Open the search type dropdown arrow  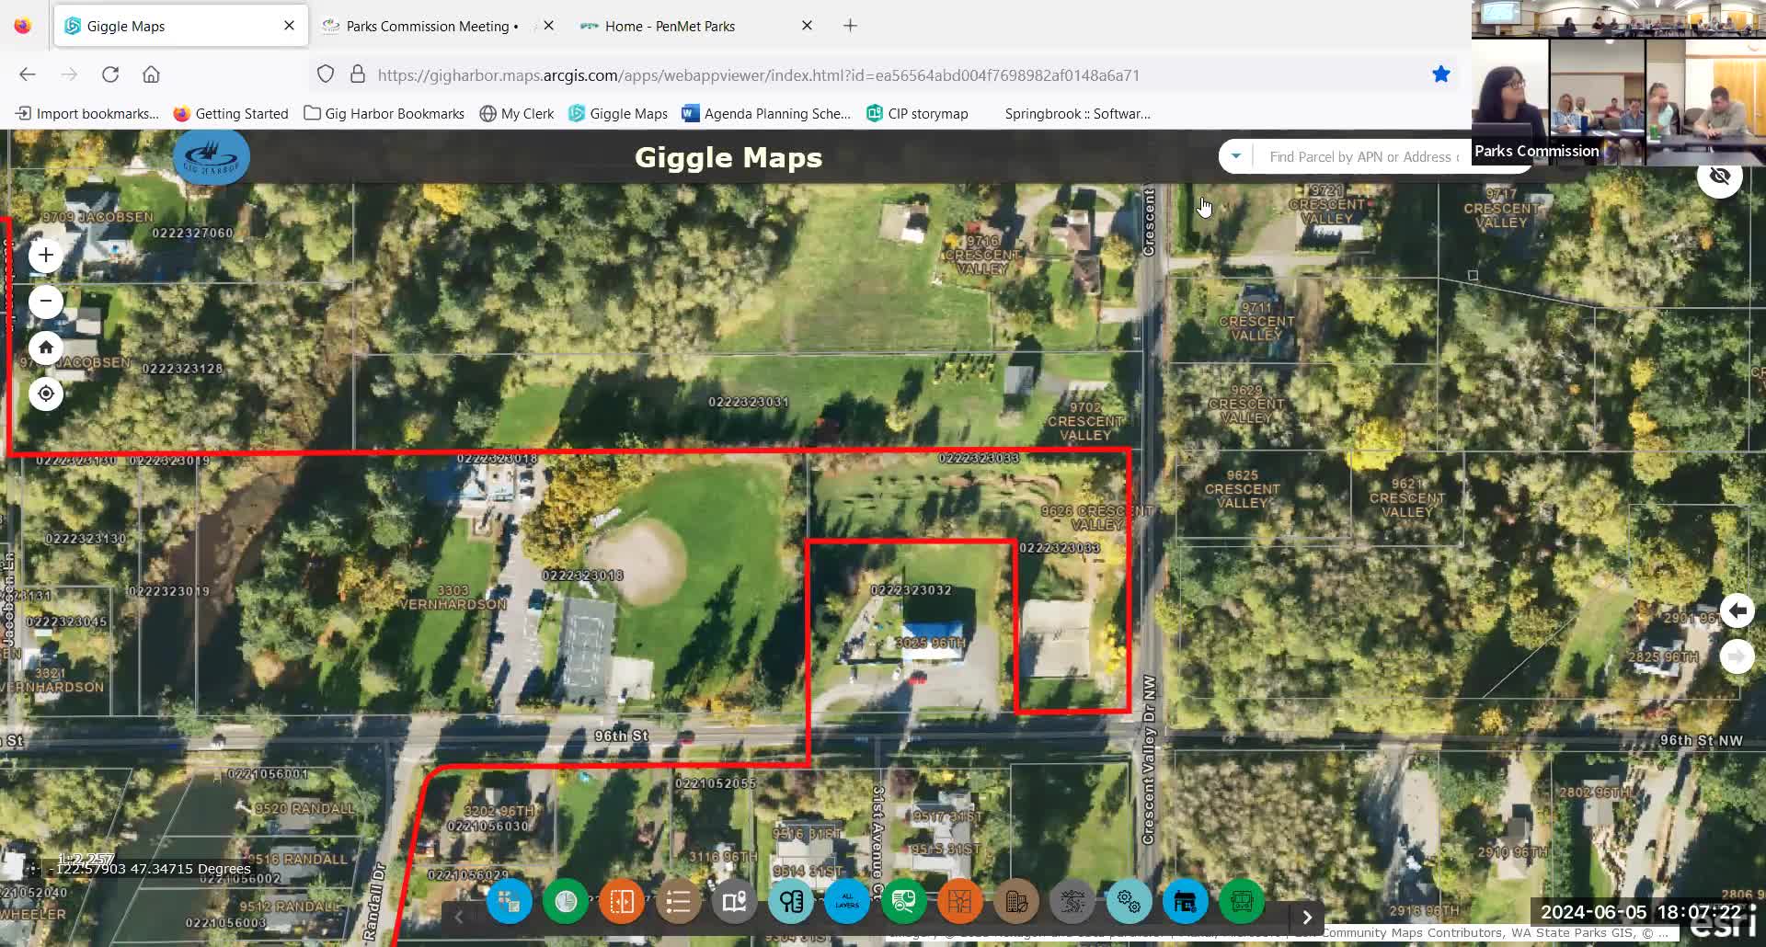[x=1236, y=155]
